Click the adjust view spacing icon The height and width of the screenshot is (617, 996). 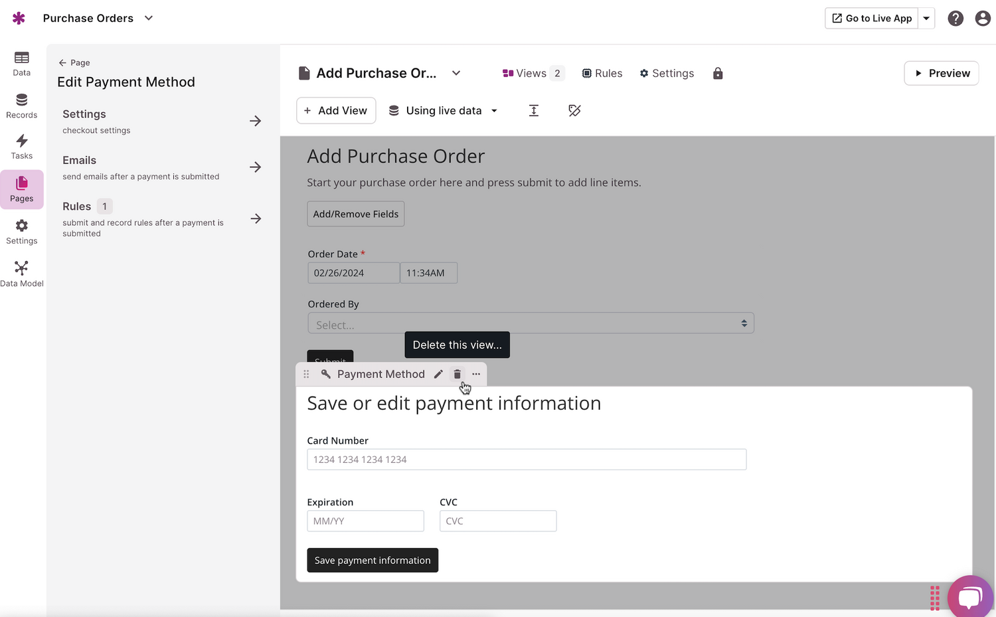534,110
